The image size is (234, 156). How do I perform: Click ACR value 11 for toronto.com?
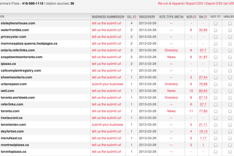point(191,111)
